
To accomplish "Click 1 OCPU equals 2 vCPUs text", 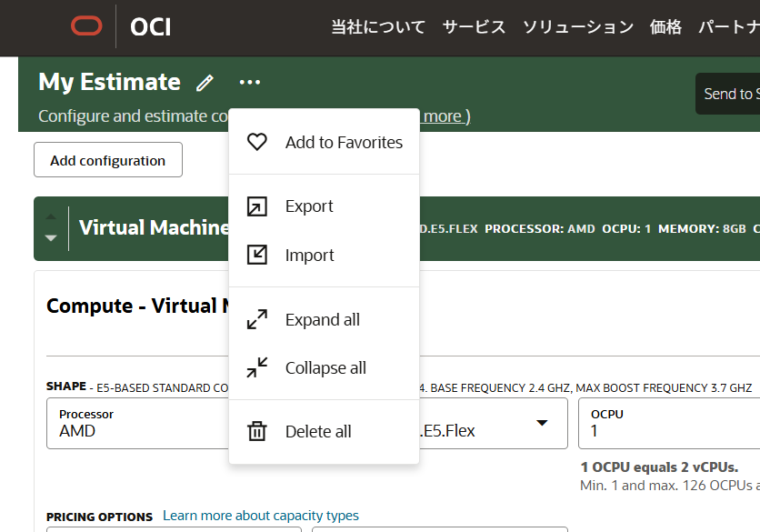I will [659, 467].
